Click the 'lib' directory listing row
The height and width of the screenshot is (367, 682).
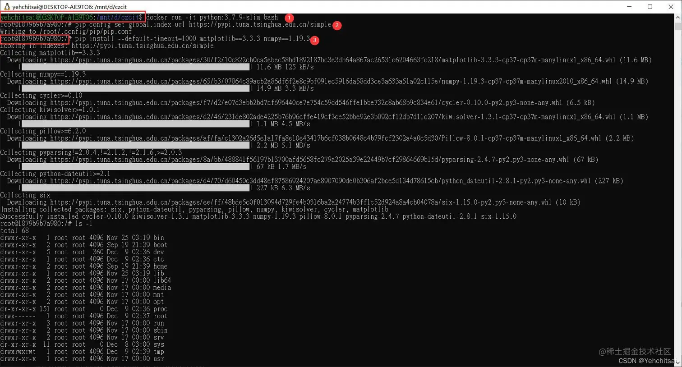[x=82, y=274]
